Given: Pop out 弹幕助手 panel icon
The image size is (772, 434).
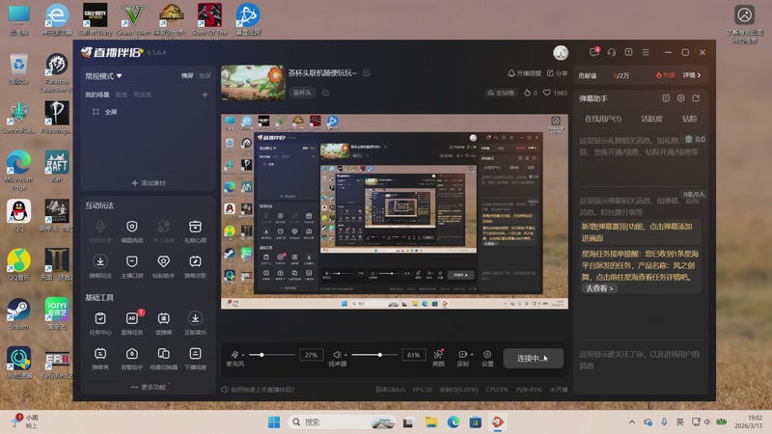Looking at the screenshot, I should [x=696, y=98].
